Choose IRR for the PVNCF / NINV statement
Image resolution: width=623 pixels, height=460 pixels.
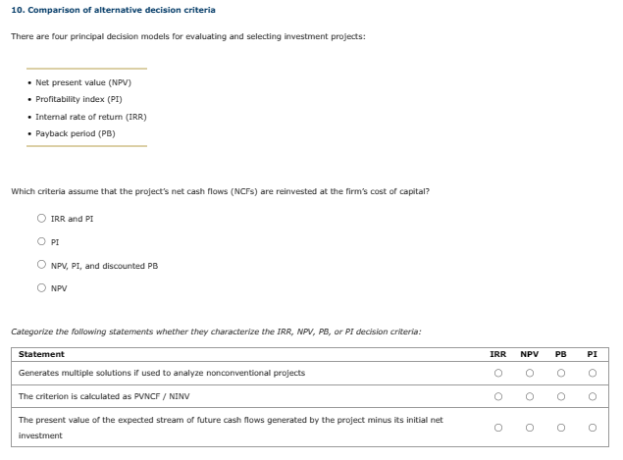[498, 396]
